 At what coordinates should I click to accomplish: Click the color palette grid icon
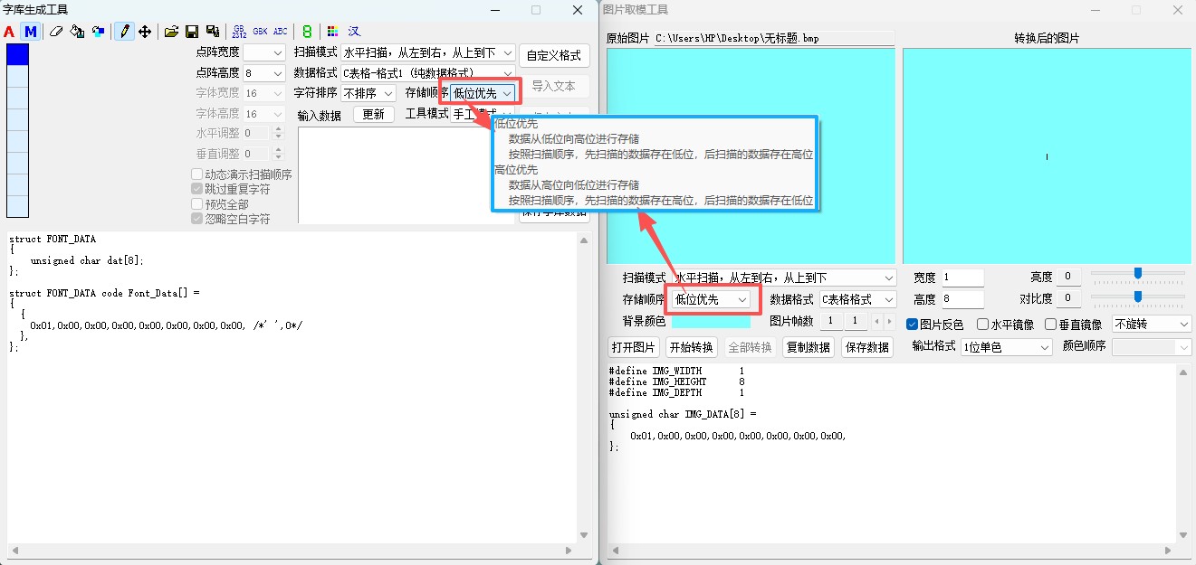click(331, 31)
